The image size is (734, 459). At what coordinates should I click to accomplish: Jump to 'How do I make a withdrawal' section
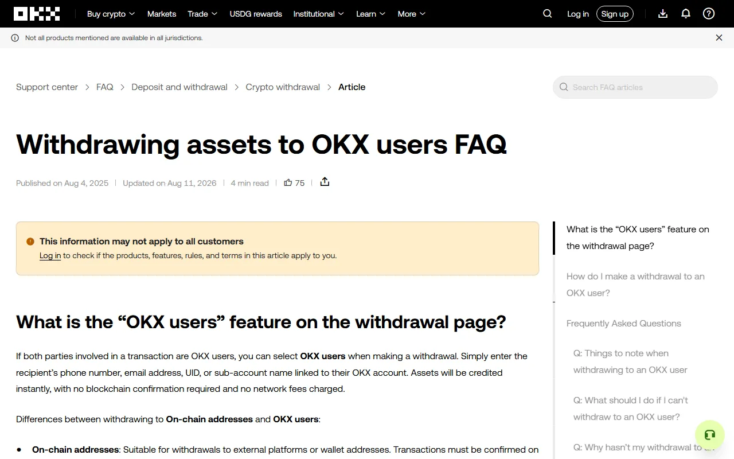[x=635, y=285]
